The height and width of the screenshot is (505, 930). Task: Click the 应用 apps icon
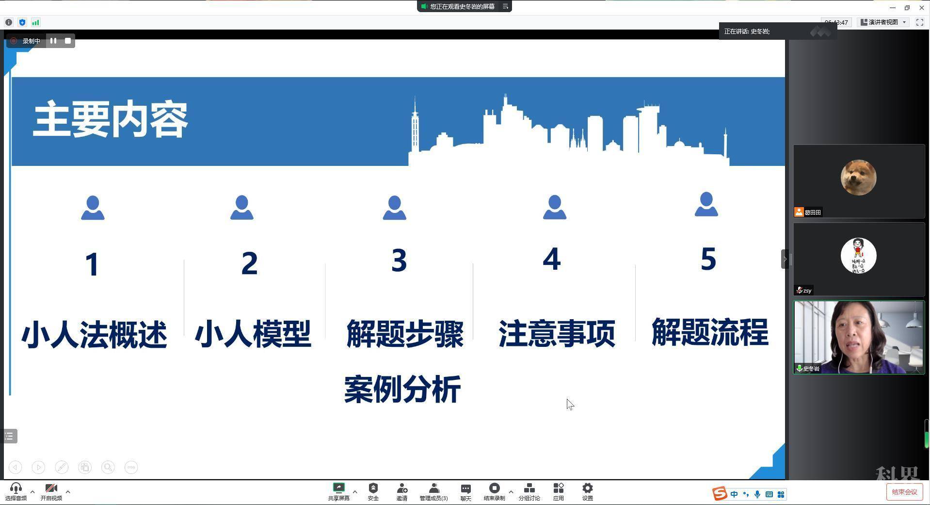pyautogui.click(x=558, y=491)
